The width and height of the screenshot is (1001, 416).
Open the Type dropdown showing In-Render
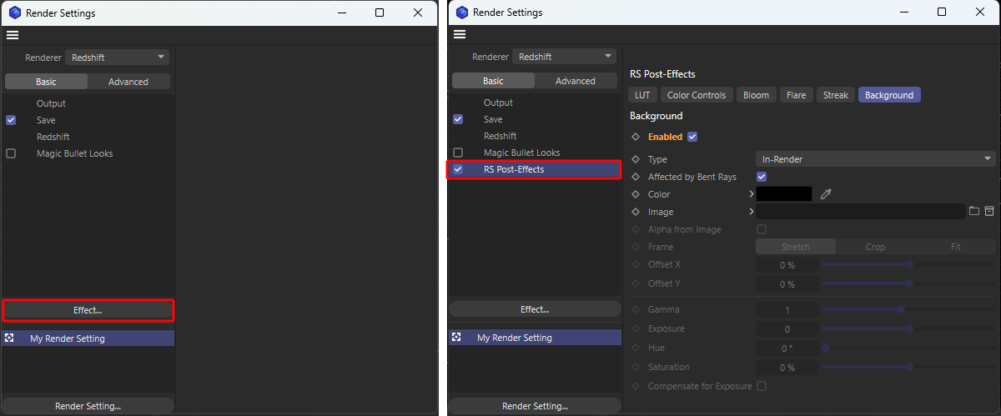pyautogui.click(x=875, y=159)
